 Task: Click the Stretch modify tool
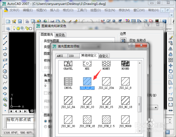pyautogui.click(x=171, y=83)
